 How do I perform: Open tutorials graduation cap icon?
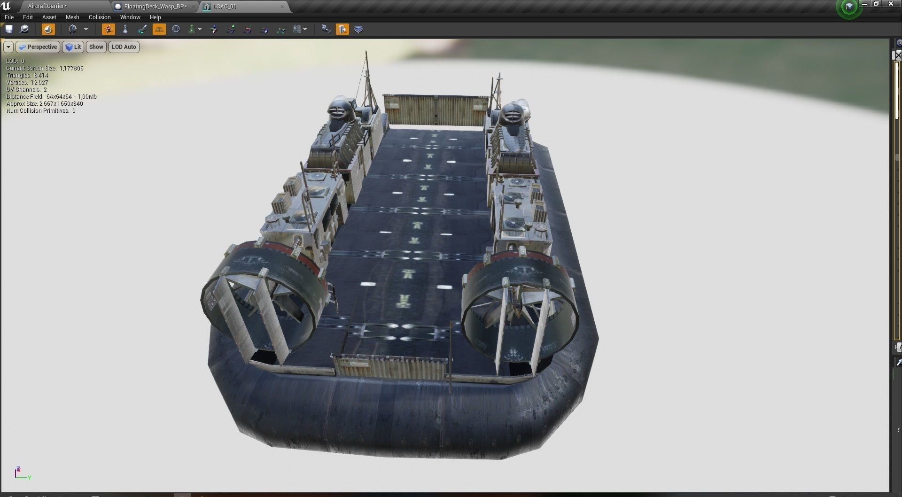pyautogui.click(x=849, y=7)
